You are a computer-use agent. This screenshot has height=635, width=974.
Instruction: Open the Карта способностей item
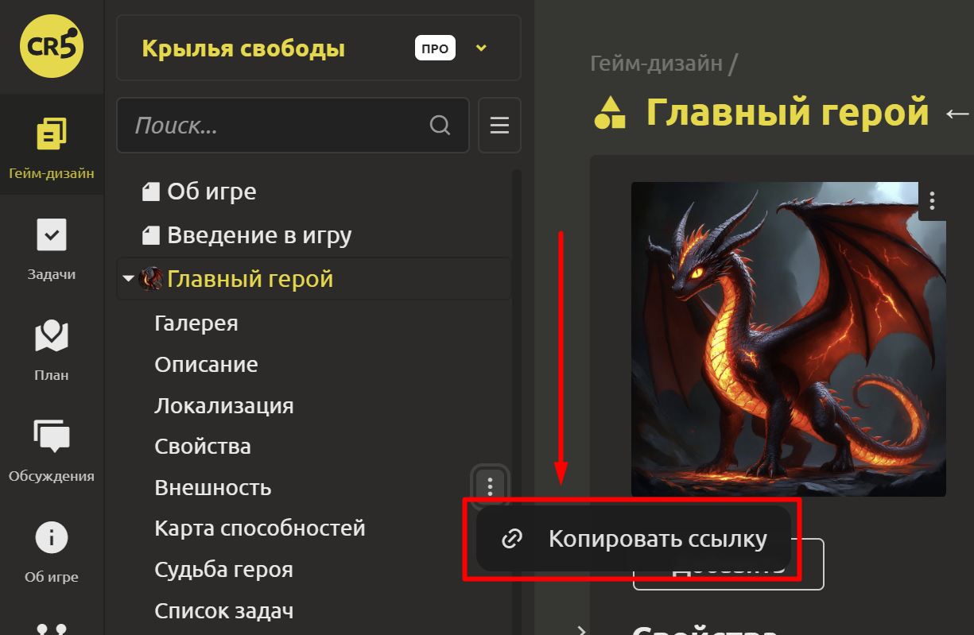click(x=260, y=528)
